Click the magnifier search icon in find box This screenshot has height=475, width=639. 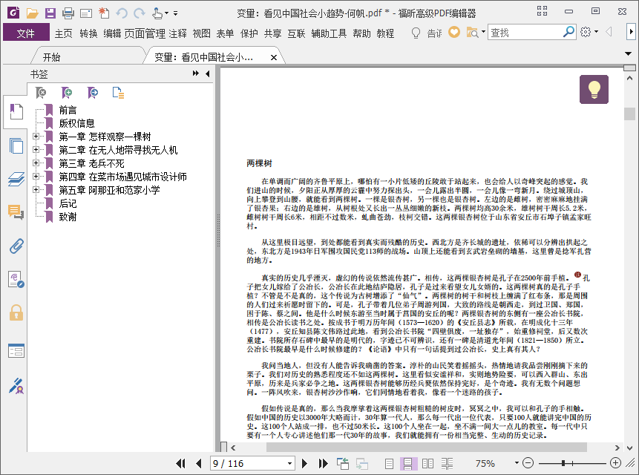coord(568,32)
